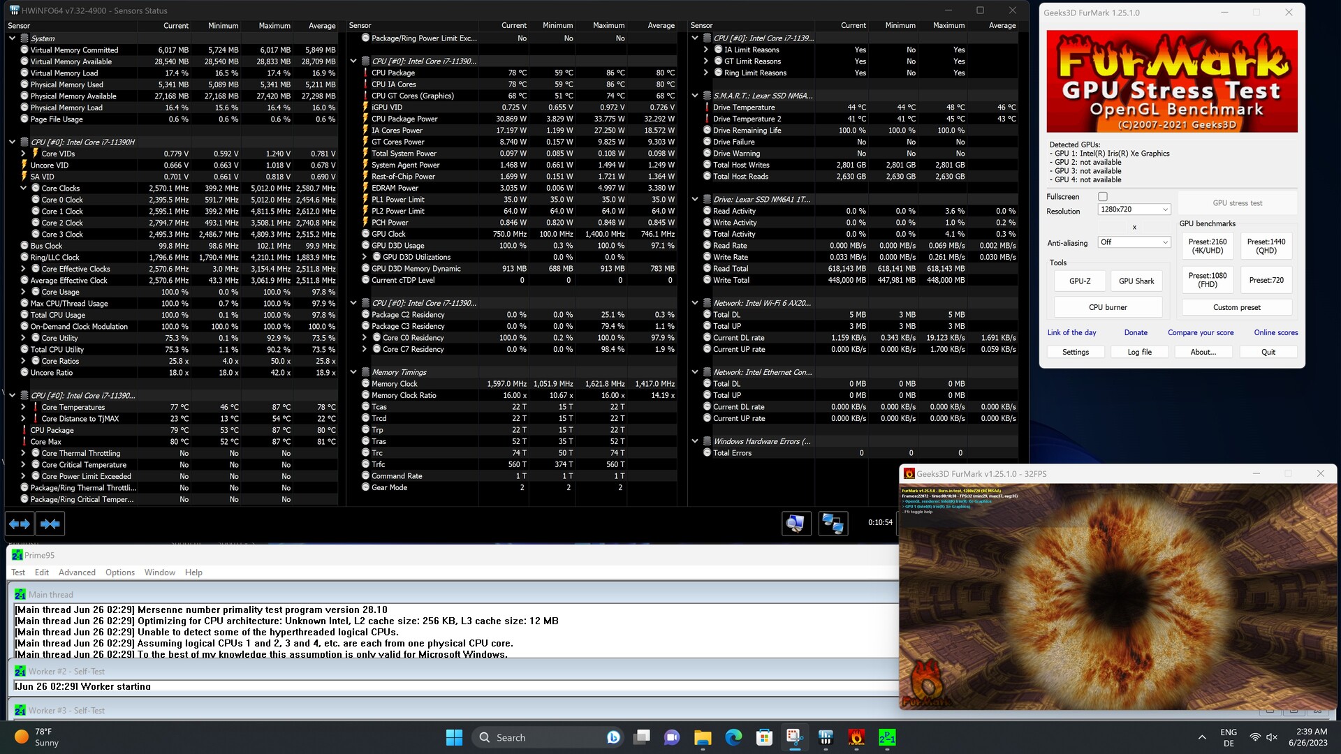The width and height of the screenshot is (1341, 754).
Task: Click the Worker #3 Self-Test window icon
Action: [20, 710]
